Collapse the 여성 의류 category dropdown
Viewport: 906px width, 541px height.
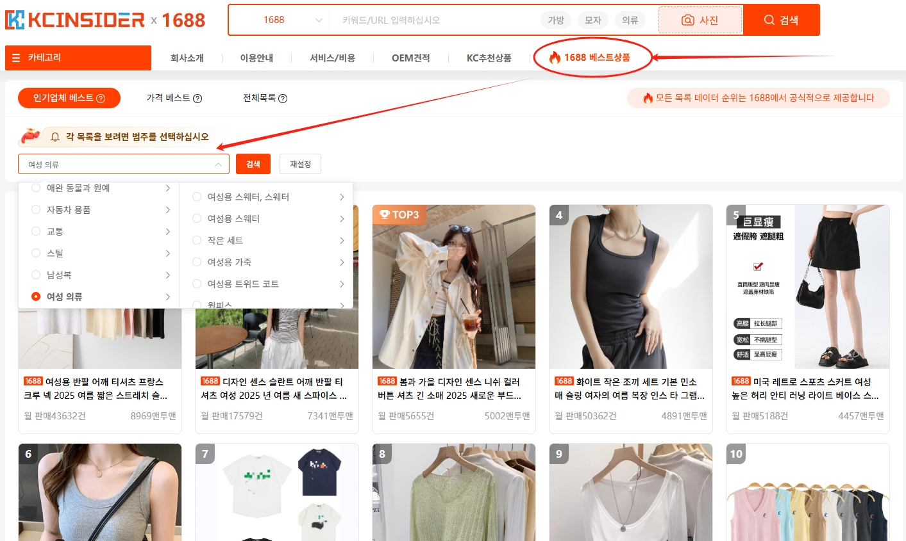tap(218, 165)
